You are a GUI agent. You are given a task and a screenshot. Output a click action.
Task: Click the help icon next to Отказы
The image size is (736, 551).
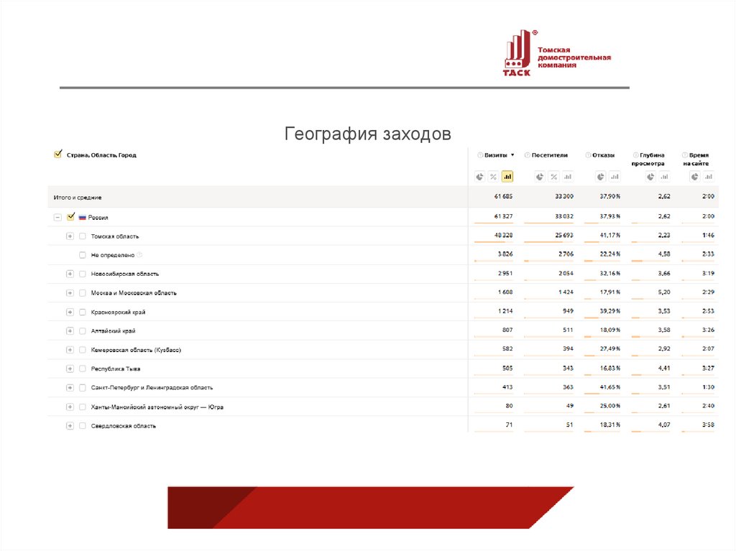[588, 154]
